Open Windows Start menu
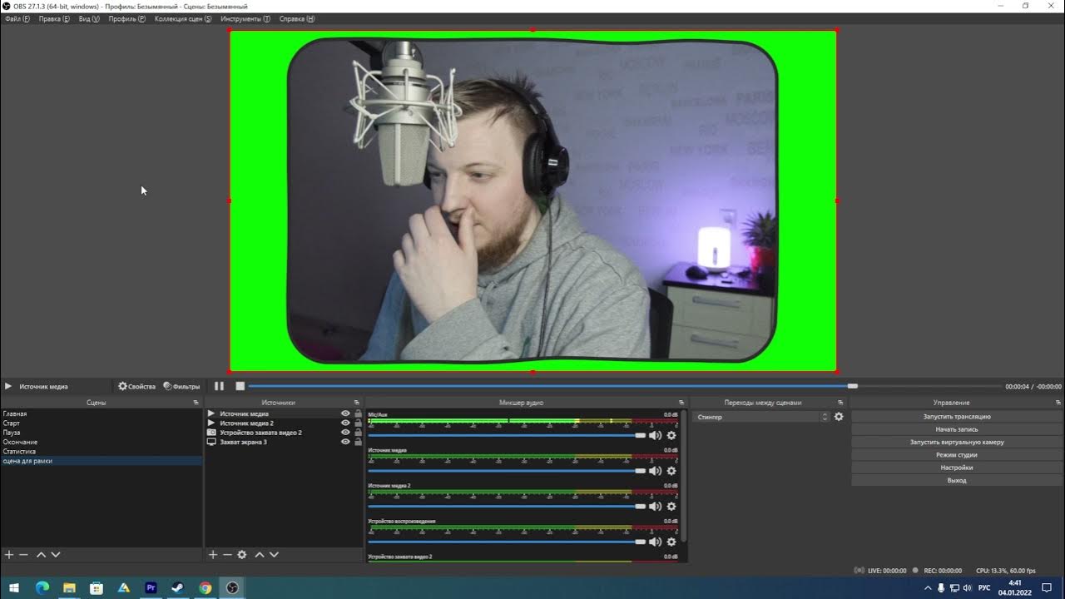 [14, 587]
